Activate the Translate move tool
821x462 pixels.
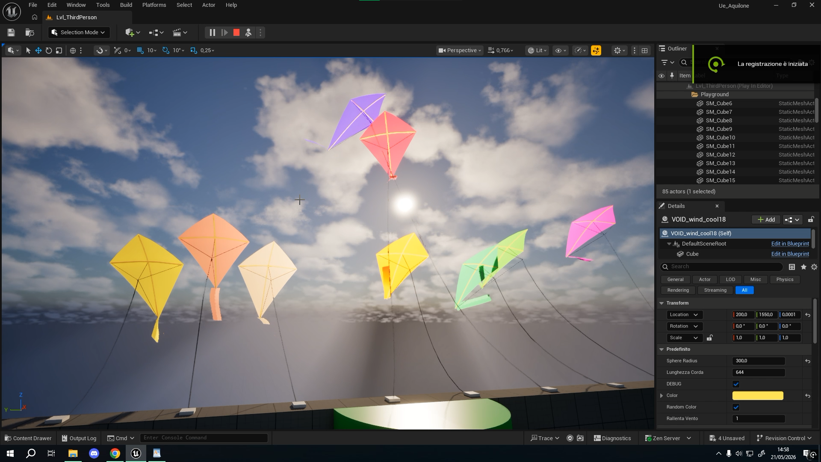tap(38, 50)
